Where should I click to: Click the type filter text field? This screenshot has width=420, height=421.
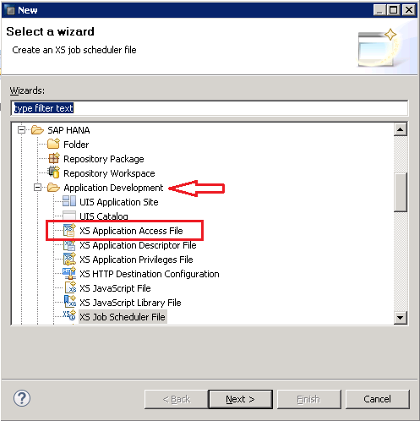point(210,108)
